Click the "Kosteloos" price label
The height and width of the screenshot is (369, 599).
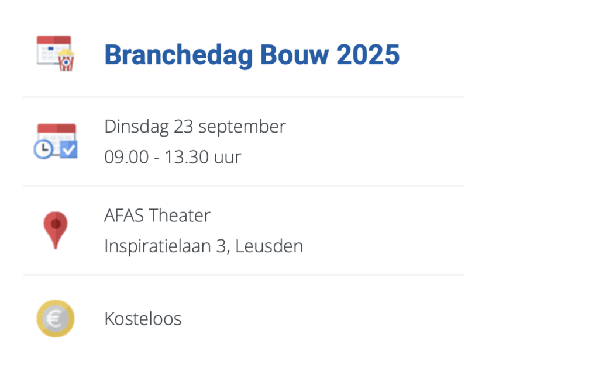(x=143, y=319)
